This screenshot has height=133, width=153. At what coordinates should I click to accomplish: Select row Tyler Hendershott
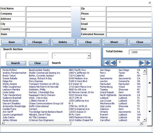click(x=72, y=95)
